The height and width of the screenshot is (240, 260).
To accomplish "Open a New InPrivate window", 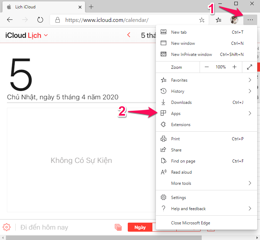I will click(207, 55).
